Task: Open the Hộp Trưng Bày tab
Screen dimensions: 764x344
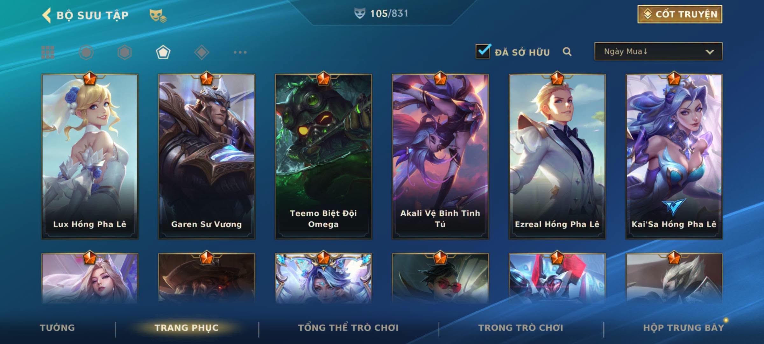Action: pyautogui.click(x=683, y=328)
